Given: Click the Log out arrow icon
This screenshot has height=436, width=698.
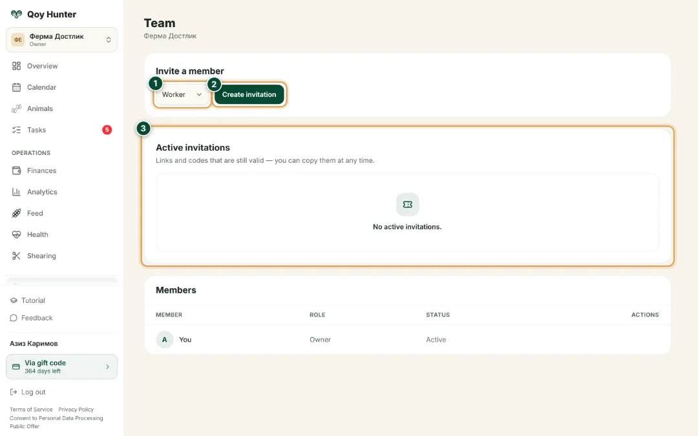Looking at the screenshot, I should click(14, 392).
